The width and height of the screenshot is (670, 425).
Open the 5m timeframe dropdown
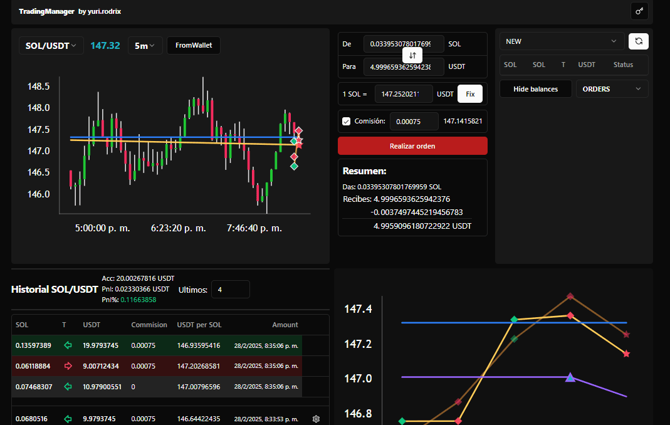coord(145,46)
